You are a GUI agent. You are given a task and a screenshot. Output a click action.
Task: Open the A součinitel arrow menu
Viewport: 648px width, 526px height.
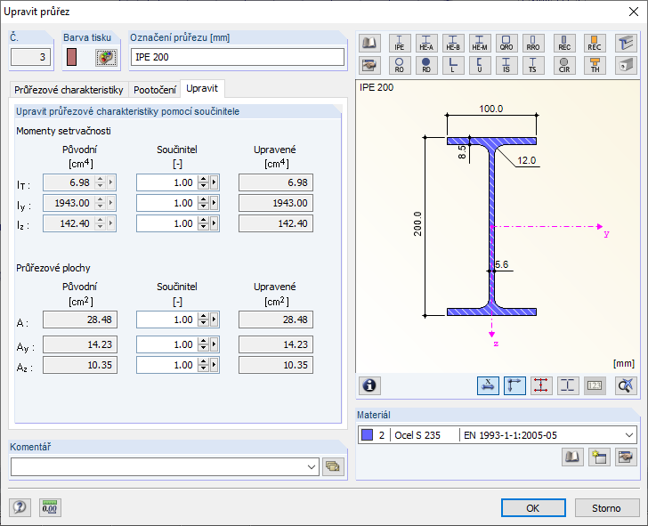pyautogui.click(x=214, y=320)
